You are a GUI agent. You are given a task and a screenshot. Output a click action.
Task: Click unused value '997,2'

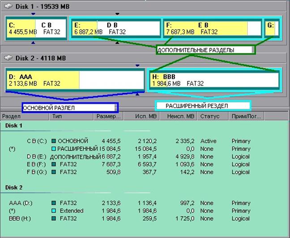click(187, 203)
